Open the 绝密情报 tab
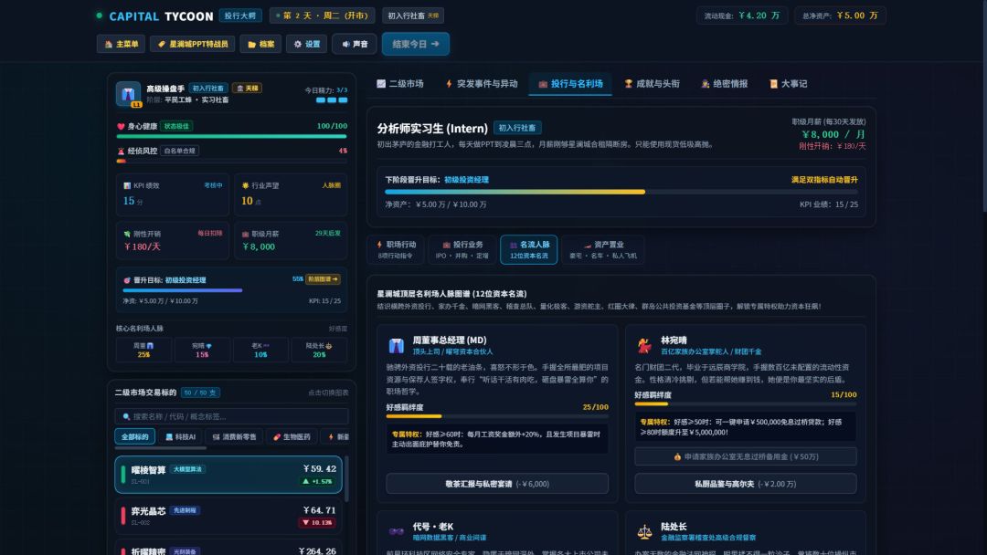Image resolution: width=987 pixels, height=555 pixels. [725, 84]
